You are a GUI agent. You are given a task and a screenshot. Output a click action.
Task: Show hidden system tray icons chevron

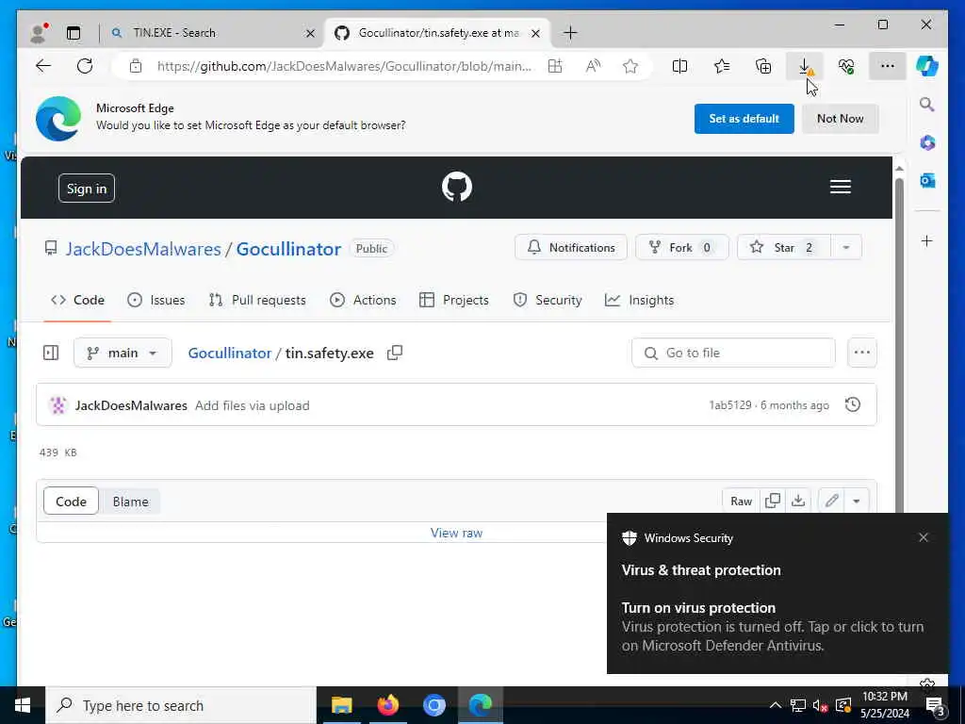click(x=776, y=705)
